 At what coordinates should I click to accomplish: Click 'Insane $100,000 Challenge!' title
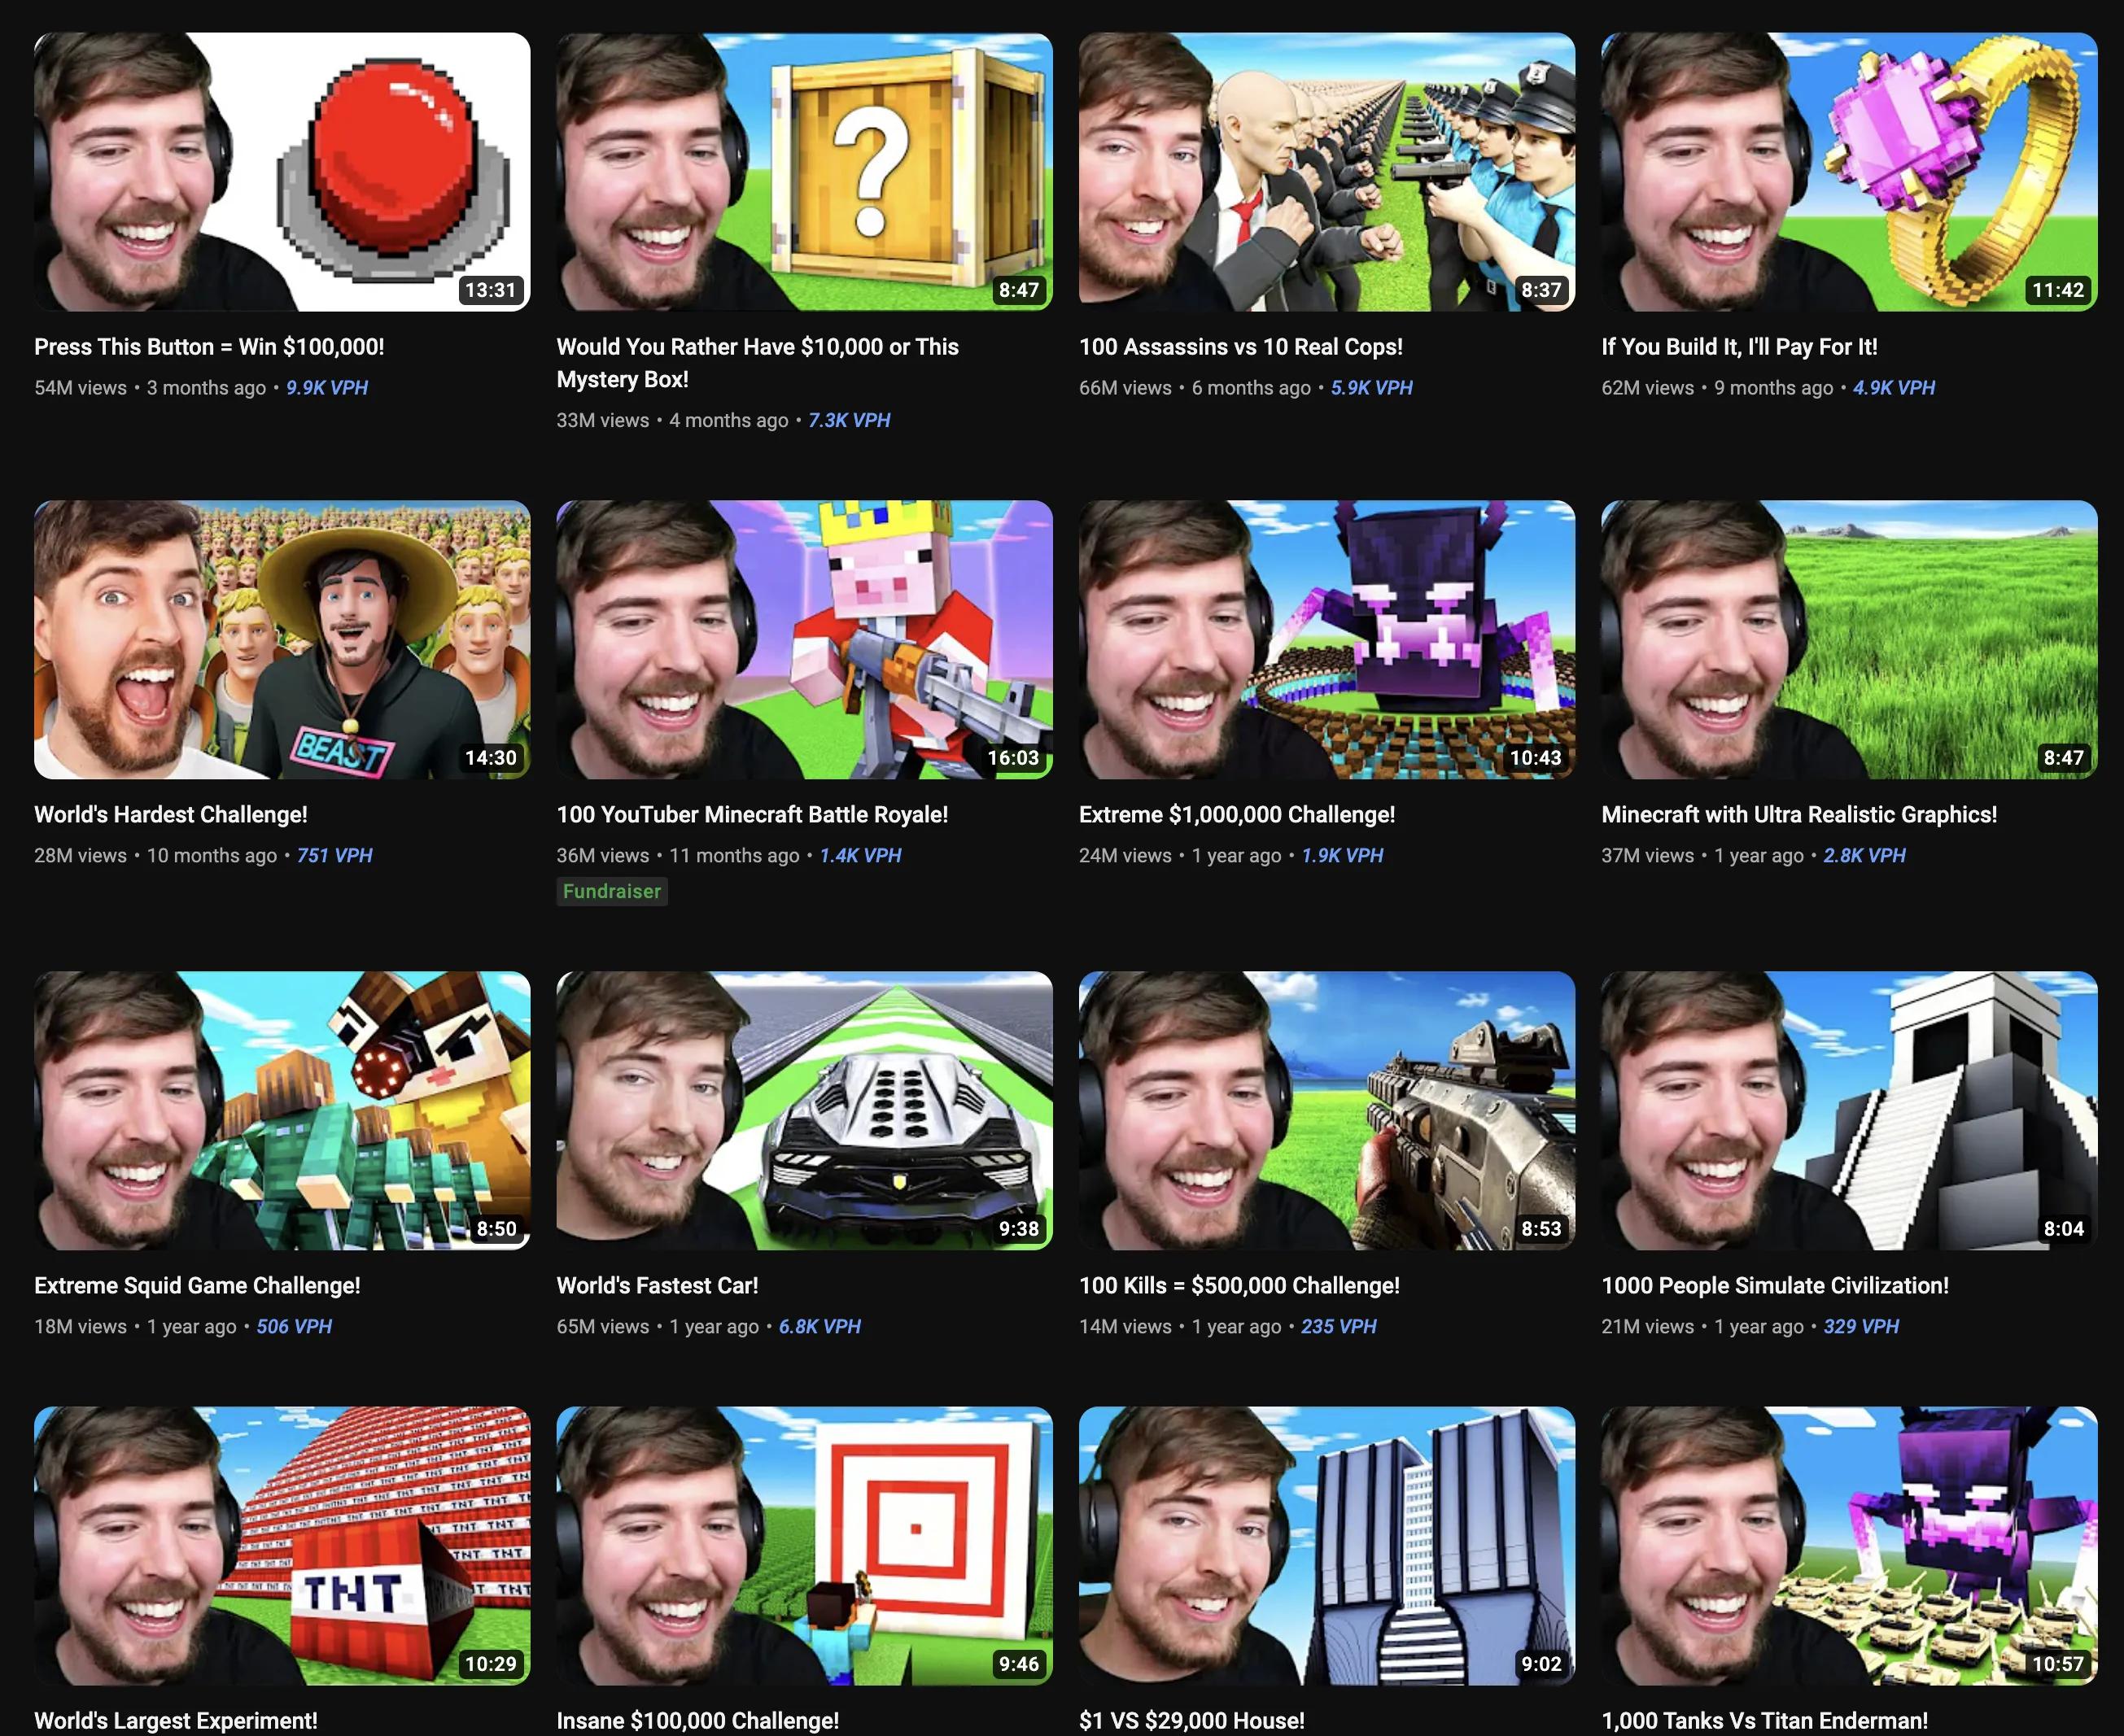point(697,1721)
